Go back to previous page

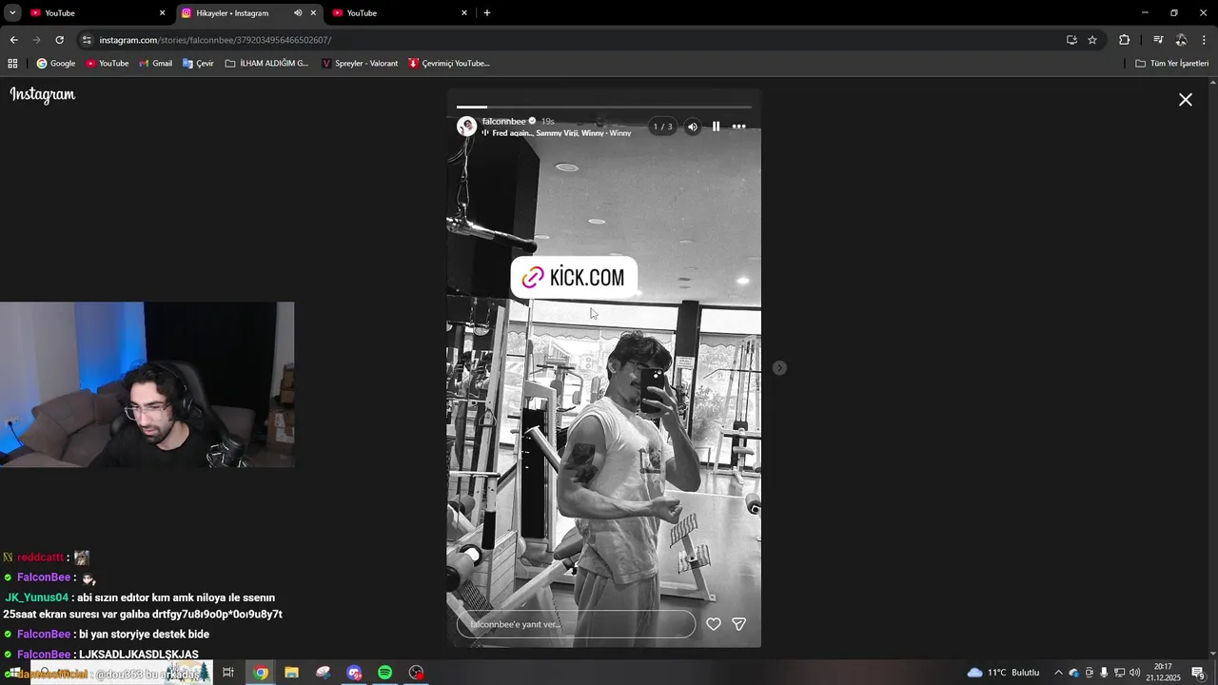click(13, 40)
